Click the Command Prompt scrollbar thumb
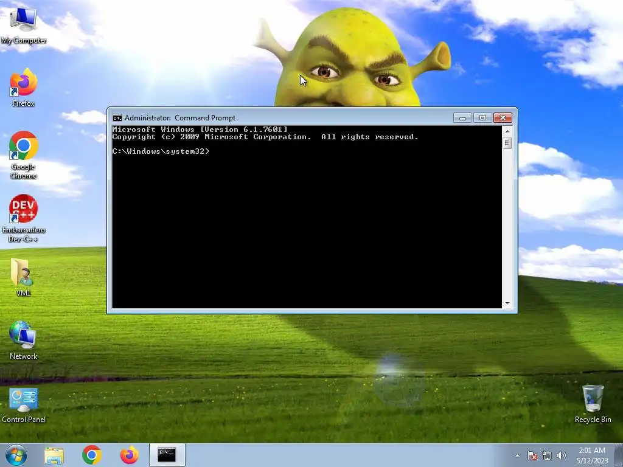This screenshot has height=467, width=623. pyautogui.click(x=507, y=142)
